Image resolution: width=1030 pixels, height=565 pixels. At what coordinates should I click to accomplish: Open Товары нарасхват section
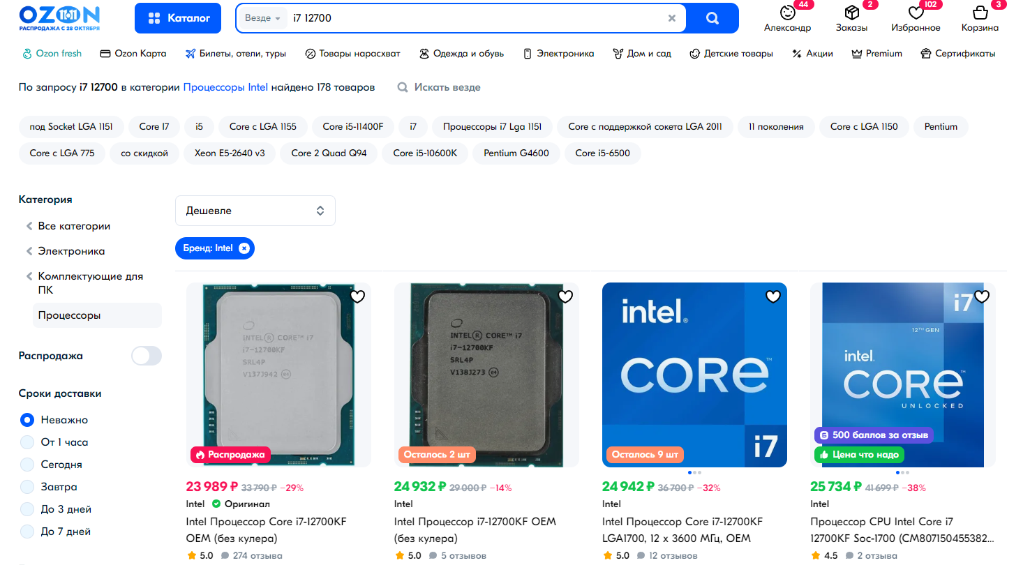[x=353, y=54]
